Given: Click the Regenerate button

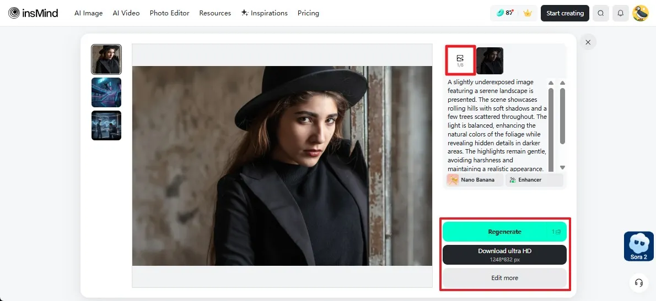Looking at the screenshot, I should (504, 232).
